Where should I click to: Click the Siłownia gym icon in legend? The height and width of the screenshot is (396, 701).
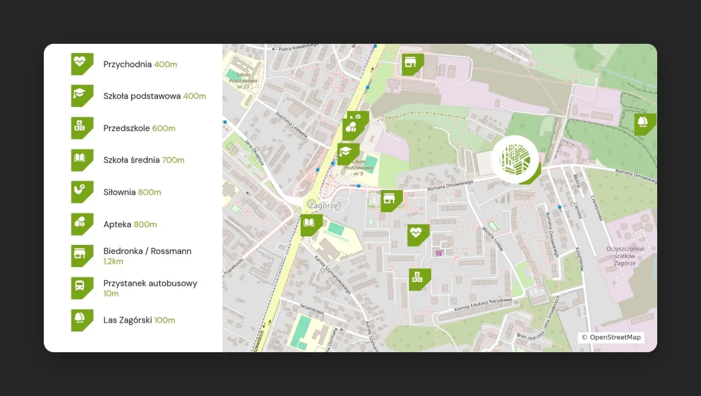click(x=82, y=192)
